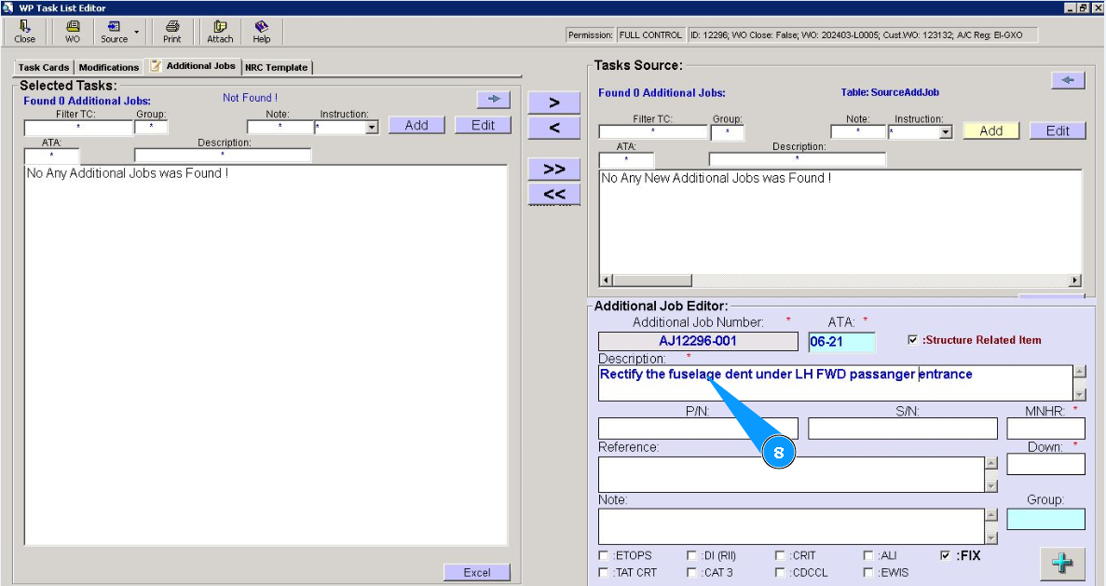Click Add in Selected Tasks panel
Image resolution: width=1106 pixels, height=586 pixels.
point(416,125)
